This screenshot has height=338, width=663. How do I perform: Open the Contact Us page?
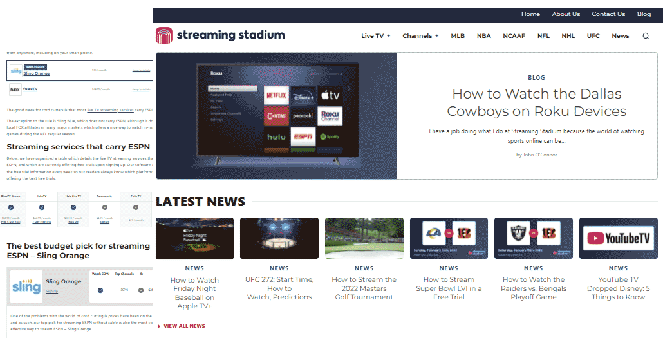[608, 14]
